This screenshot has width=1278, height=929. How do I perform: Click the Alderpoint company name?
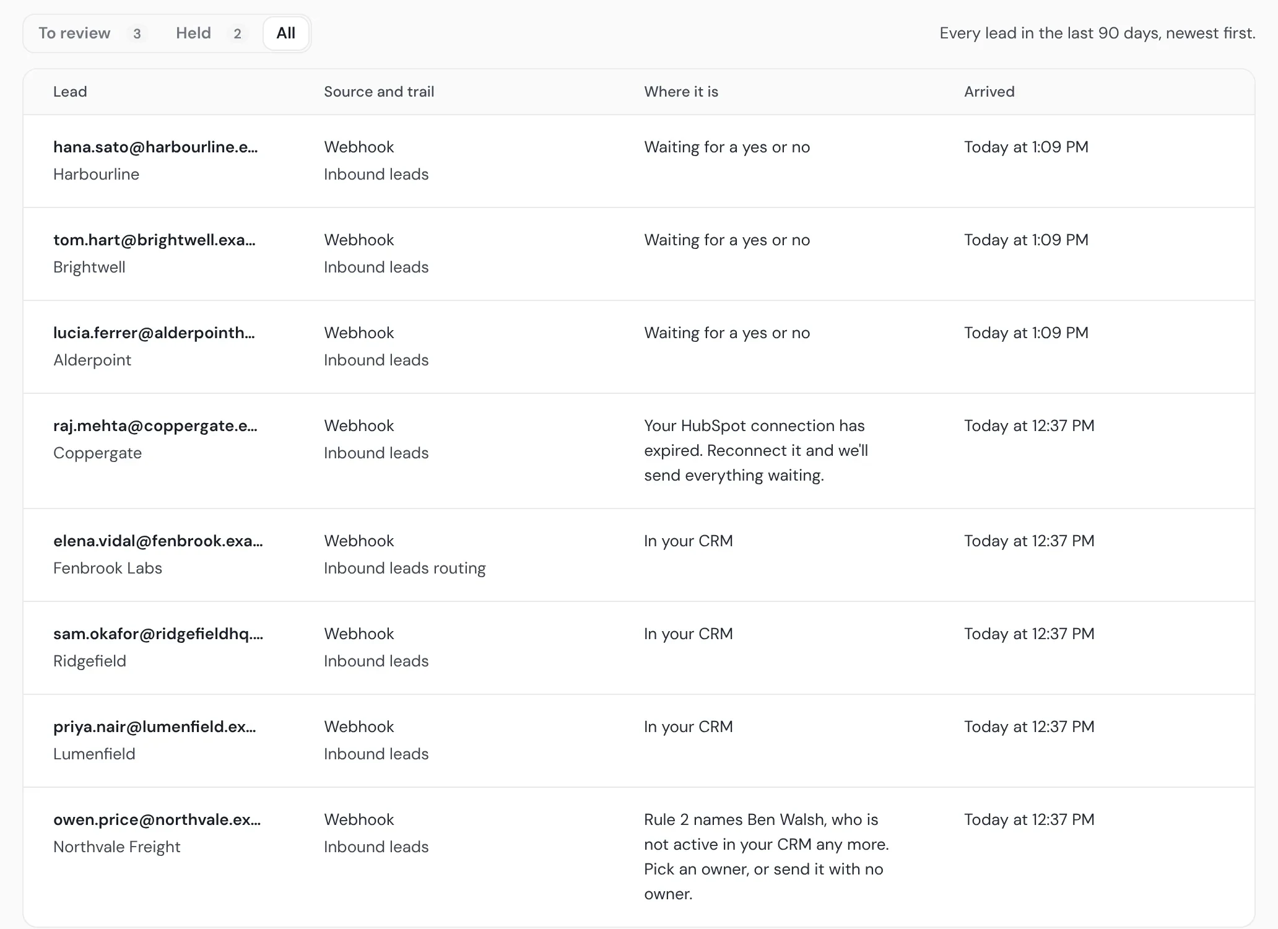coord(92,360)
